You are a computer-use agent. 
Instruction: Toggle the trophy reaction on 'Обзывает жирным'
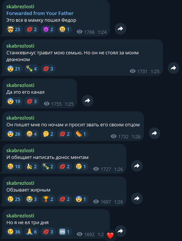click(x=48, y=199)
